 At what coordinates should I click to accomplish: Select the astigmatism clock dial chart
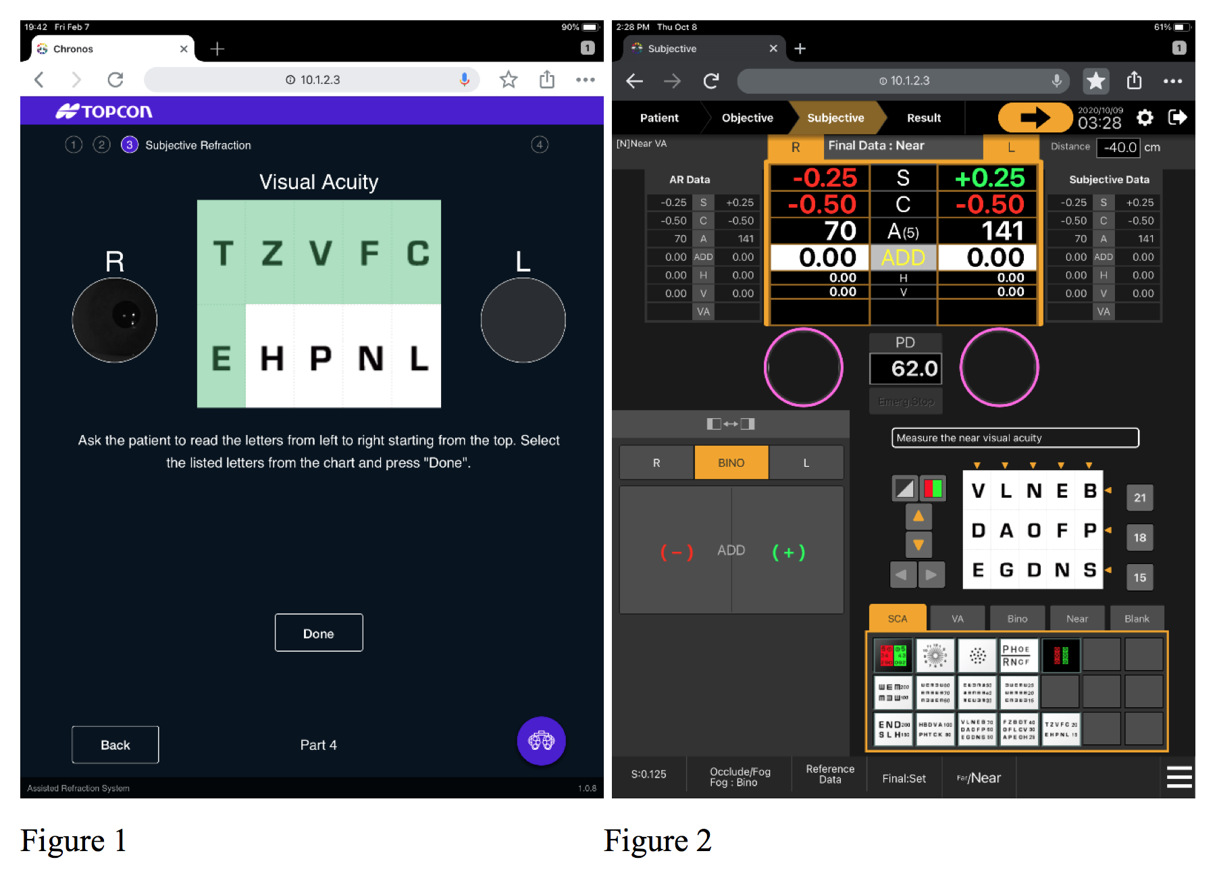(x=935, y=655)
